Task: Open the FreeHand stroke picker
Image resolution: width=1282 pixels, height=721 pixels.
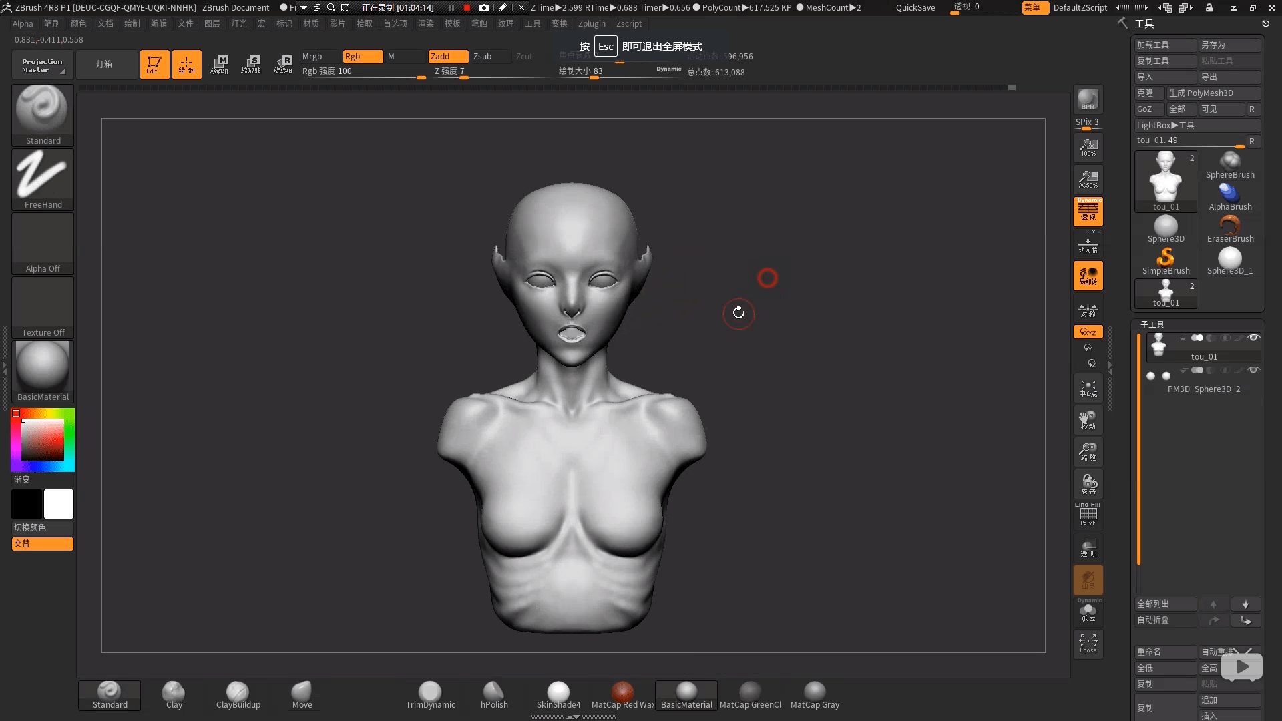Action: coord(43,179)
